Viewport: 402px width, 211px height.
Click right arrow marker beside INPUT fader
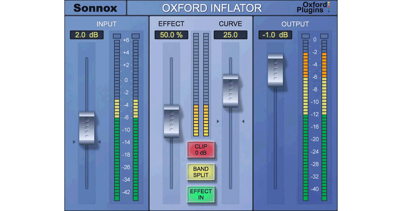point(99,142)
